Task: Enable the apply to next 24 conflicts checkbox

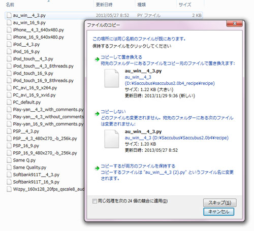Action: [x=94, y=201]
